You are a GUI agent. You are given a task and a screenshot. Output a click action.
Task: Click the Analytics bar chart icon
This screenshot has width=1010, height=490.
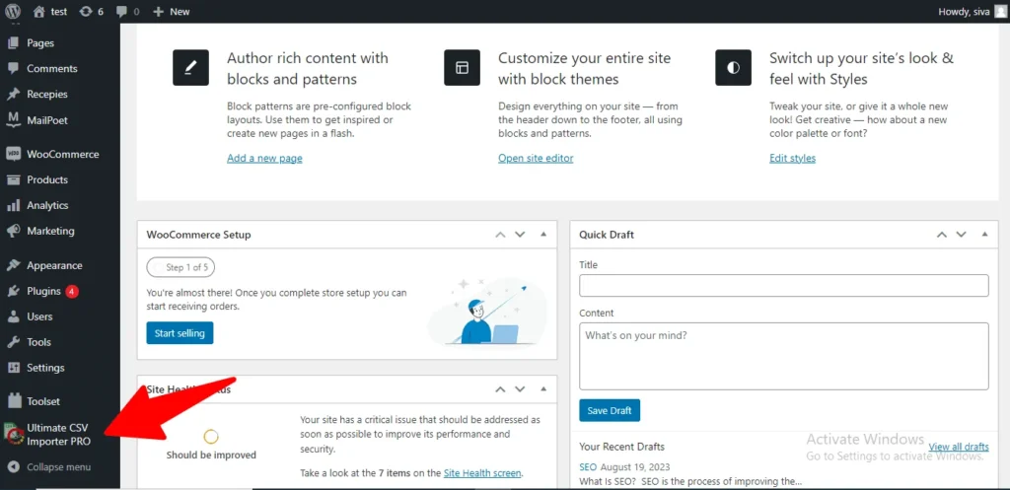[13, 206]
